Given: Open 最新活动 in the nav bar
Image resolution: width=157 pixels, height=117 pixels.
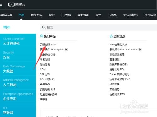Looking at the screenshot, I should pyautogui.click(x=6, y=15).
